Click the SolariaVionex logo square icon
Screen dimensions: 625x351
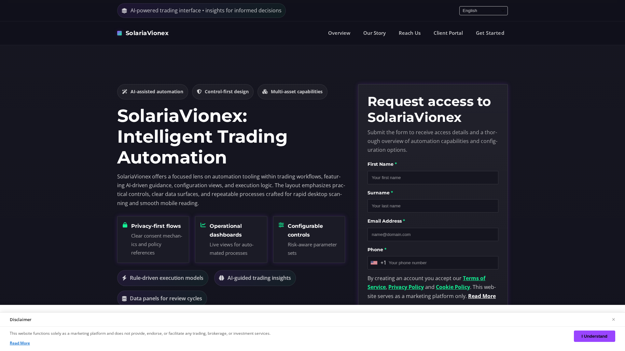pos(119,33)
